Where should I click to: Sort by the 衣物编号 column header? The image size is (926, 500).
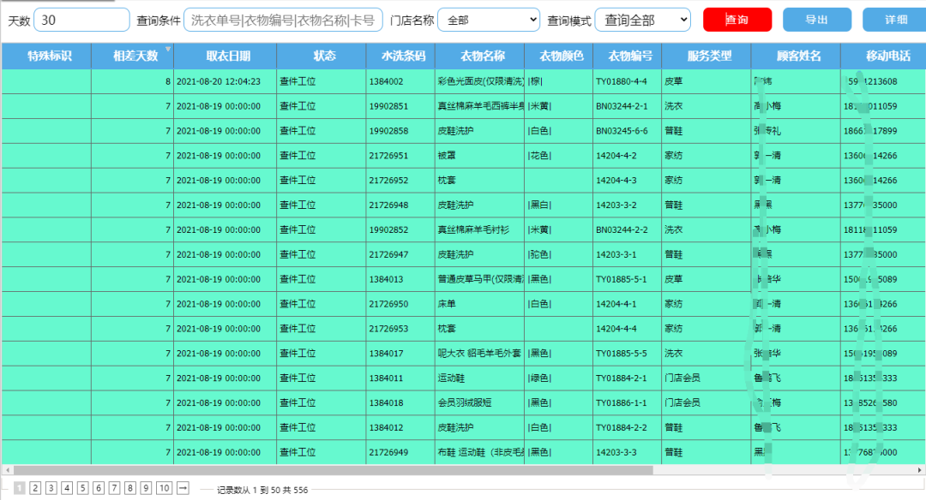[x=627, y=56]
